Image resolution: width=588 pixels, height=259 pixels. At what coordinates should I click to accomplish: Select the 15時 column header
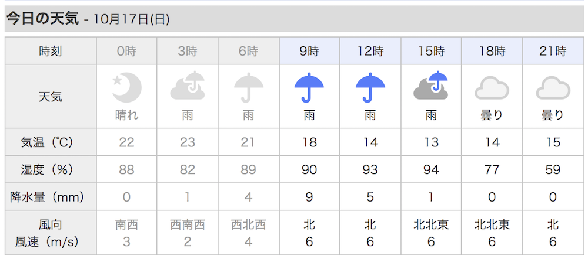(x=431, y=51)
